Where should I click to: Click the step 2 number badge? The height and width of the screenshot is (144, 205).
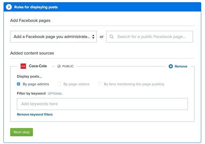pos(9,7)
